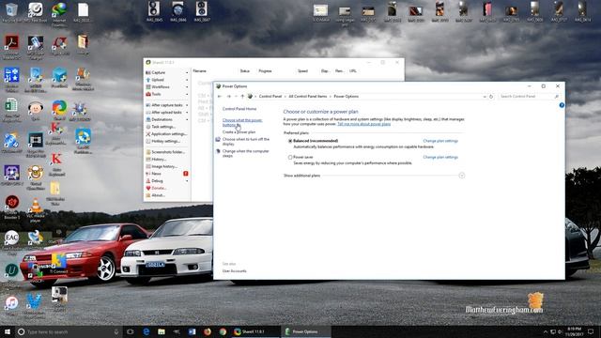Open About in ShareX sidebar

click(x=167, y=195)
